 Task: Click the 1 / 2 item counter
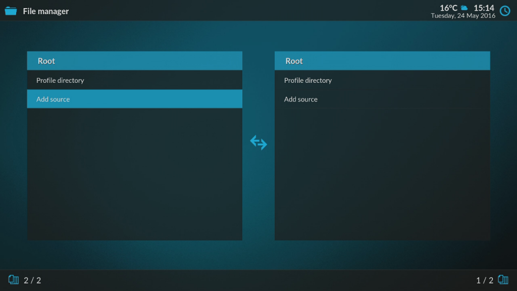[x=485, y=280]
